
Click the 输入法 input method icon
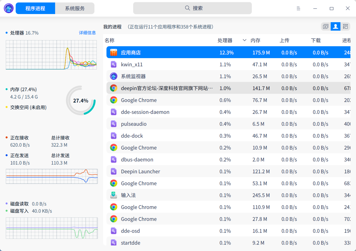(x=113, y=195)
